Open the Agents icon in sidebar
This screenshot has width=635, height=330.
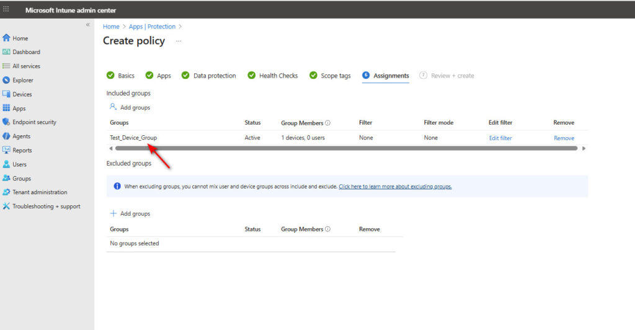click(x=6, y=136)
